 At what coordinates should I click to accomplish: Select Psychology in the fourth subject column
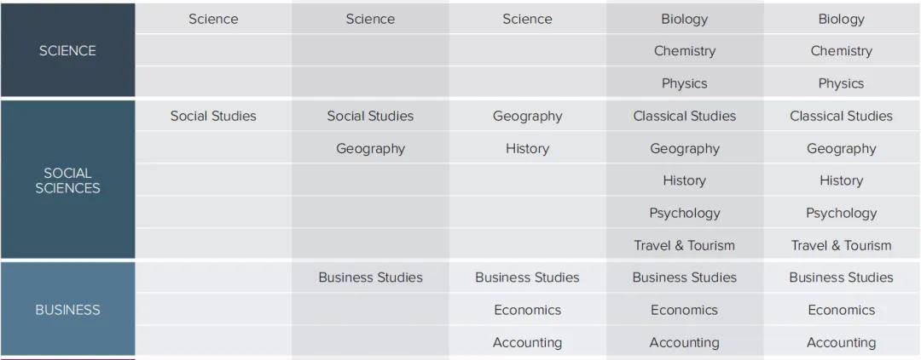pos(684,213)
